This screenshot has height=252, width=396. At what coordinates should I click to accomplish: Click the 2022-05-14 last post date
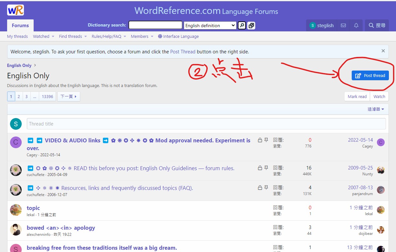coord(360,140)
